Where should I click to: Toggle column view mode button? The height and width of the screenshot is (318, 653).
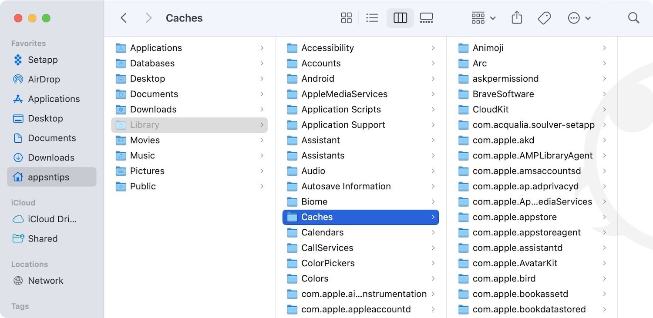pyautogui.click(x=400, y=18)
